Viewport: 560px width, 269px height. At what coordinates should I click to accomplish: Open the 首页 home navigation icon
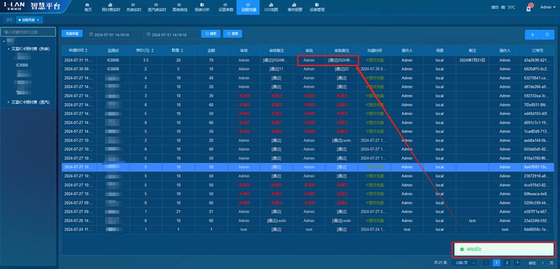tap(88, 8)
